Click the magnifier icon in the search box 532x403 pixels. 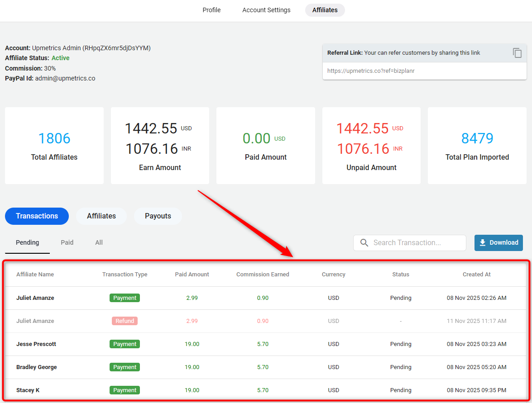(364, 243)
